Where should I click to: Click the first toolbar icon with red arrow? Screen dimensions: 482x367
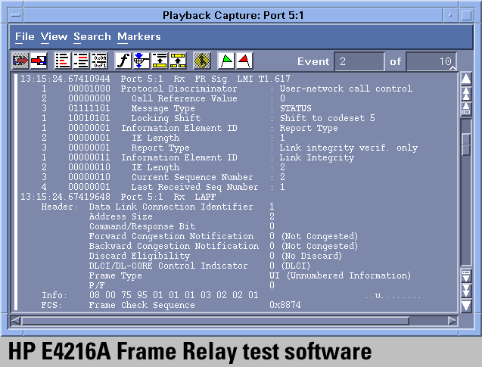point(20,61)
